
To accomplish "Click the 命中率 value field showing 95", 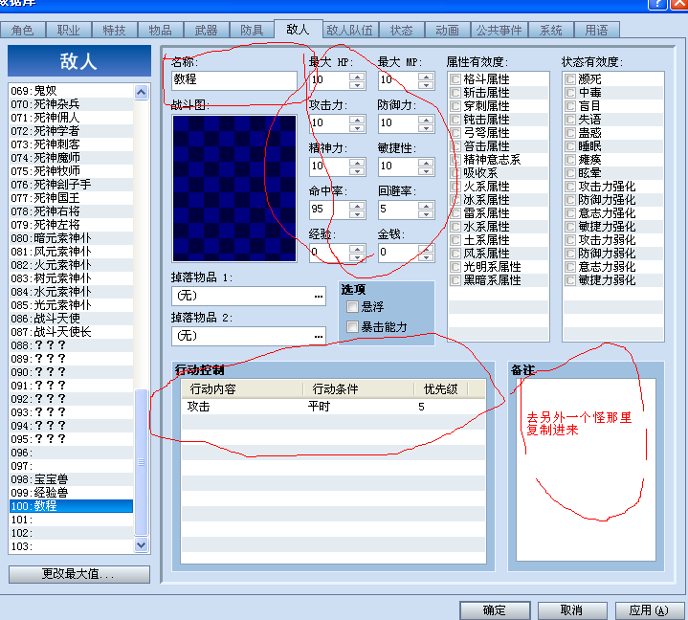I will (x=329, y=210).
